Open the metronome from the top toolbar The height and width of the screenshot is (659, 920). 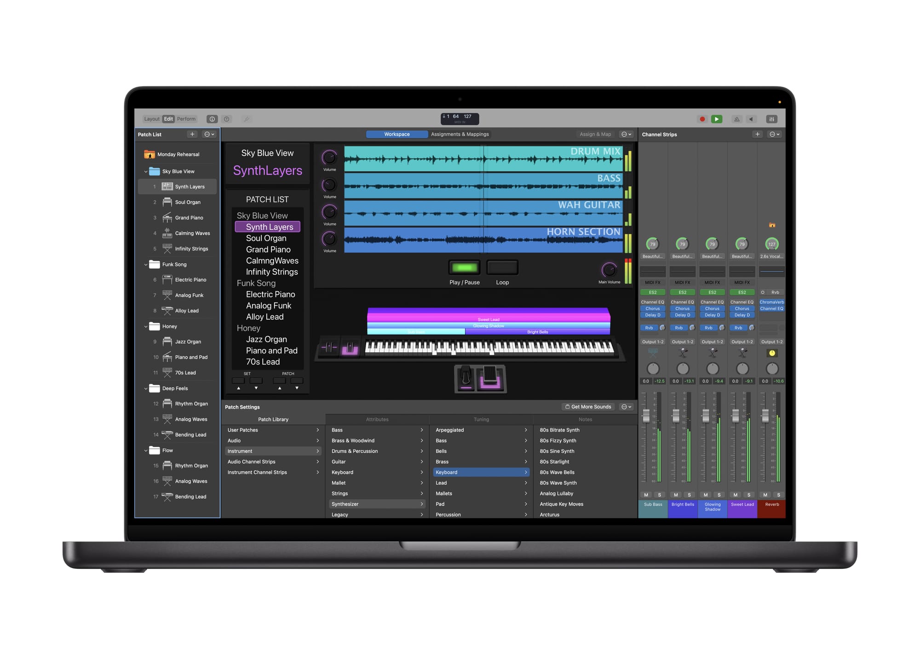pos(736,119)
